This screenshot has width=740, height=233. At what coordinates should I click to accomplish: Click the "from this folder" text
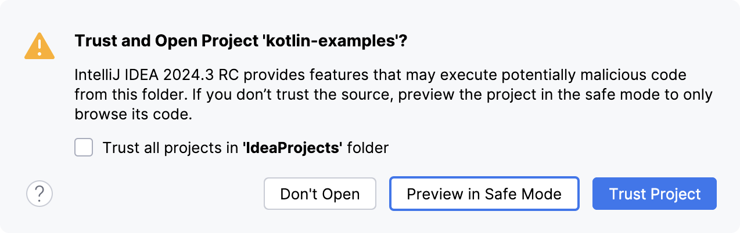tap(122, 96)
